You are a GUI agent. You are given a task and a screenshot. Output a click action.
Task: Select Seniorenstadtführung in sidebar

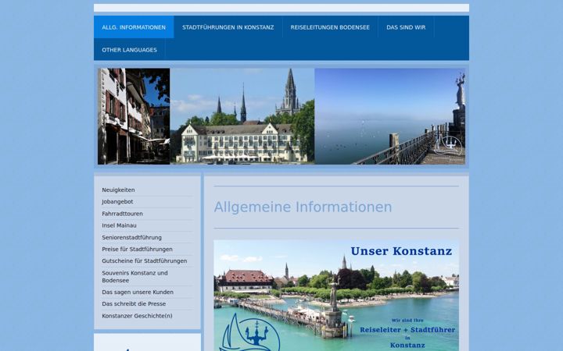click(x=131, y=237)
